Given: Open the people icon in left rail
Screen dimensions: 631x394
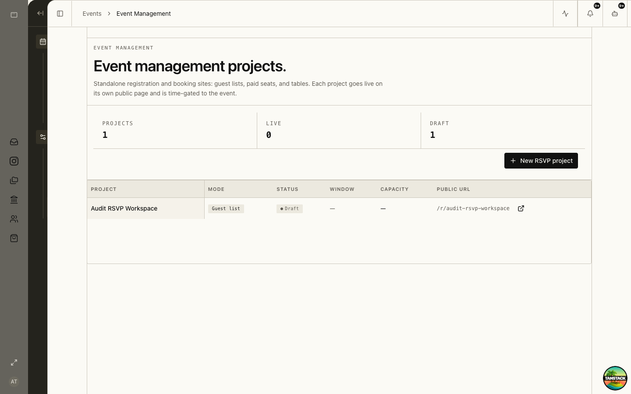Looking at the screenshot, I should pos(14,219).
